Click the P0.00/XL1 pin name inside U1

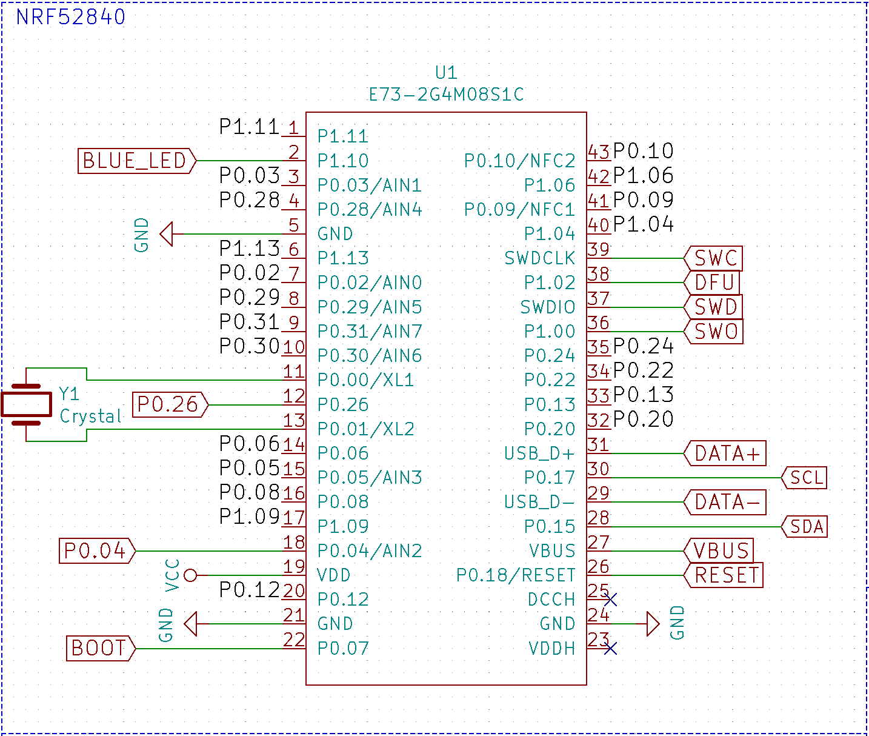(x=366, y=380)
